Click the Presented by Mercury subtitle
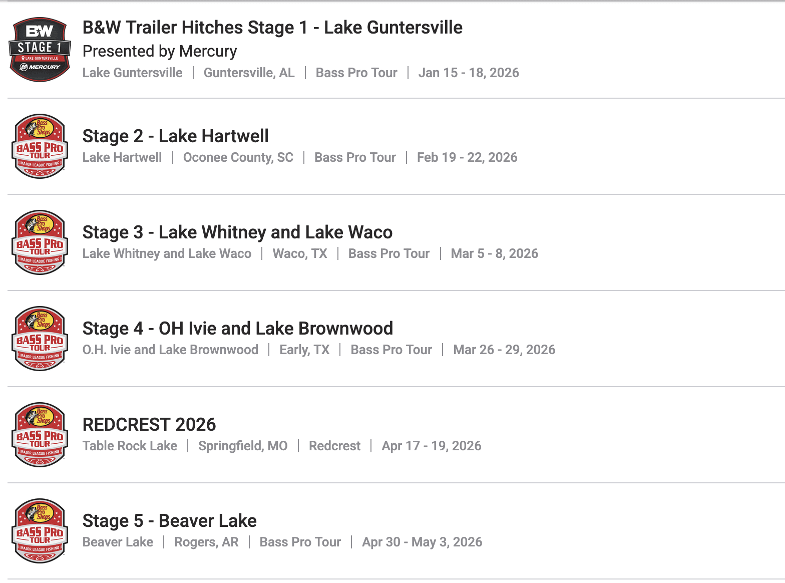This screenshot has height=583, width=785. pos(160,51)
